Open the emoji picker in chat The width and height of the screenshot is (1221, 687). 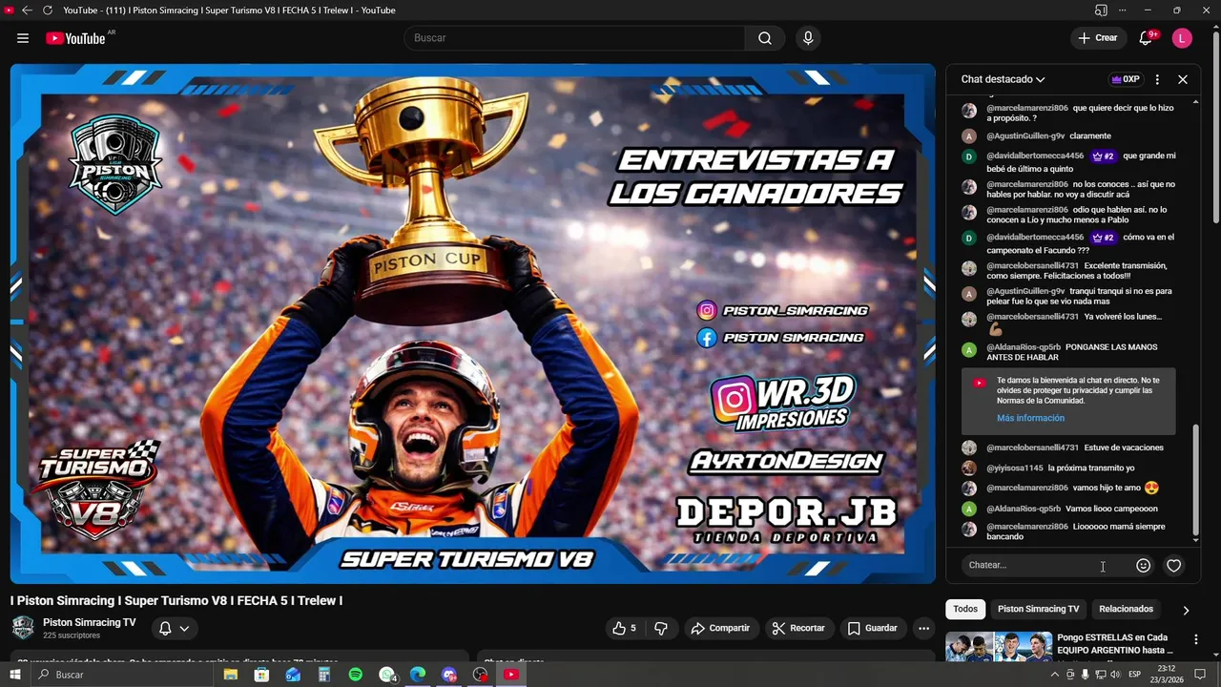[1143, 566]
